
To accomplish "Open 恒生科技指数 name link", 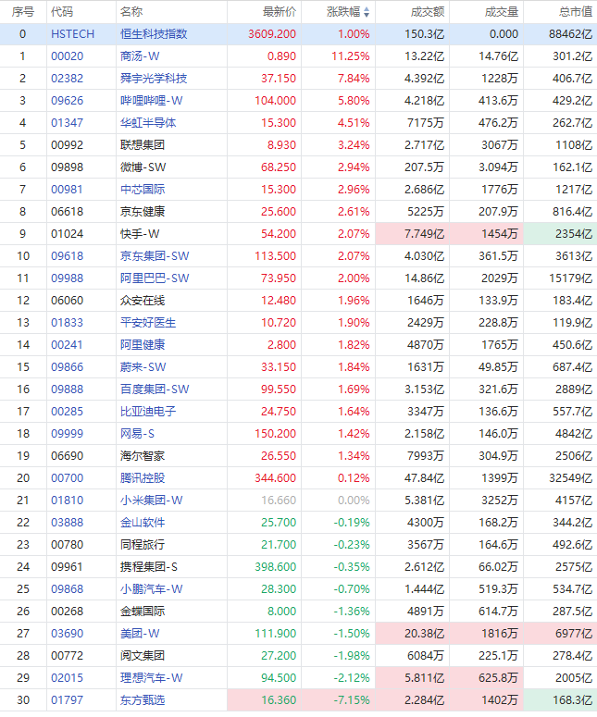I will click(154, 34).
